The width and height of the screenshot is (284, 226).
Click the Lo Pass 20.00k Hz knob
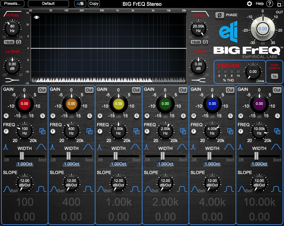click(198, 29)
